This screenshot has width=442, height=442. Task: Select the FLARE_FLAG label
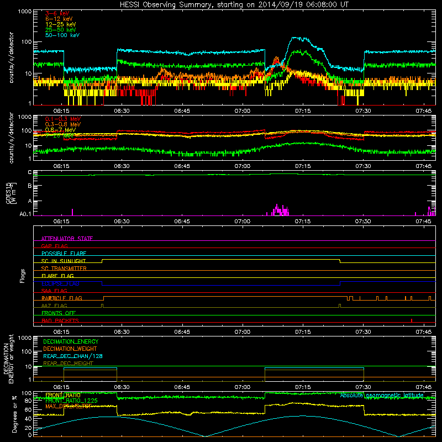[x=57, y=276]
